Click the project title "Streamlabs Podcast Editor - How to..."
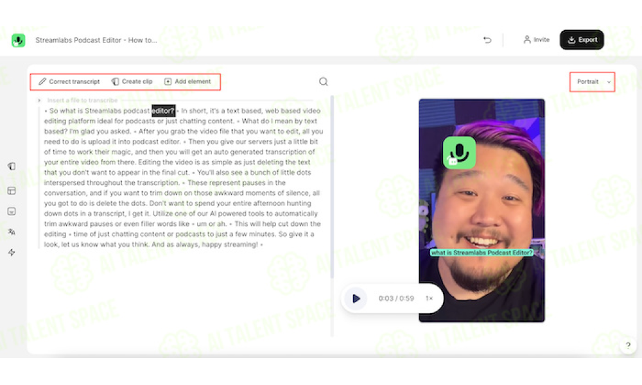 pyautogui.click(x=96, y=40)
